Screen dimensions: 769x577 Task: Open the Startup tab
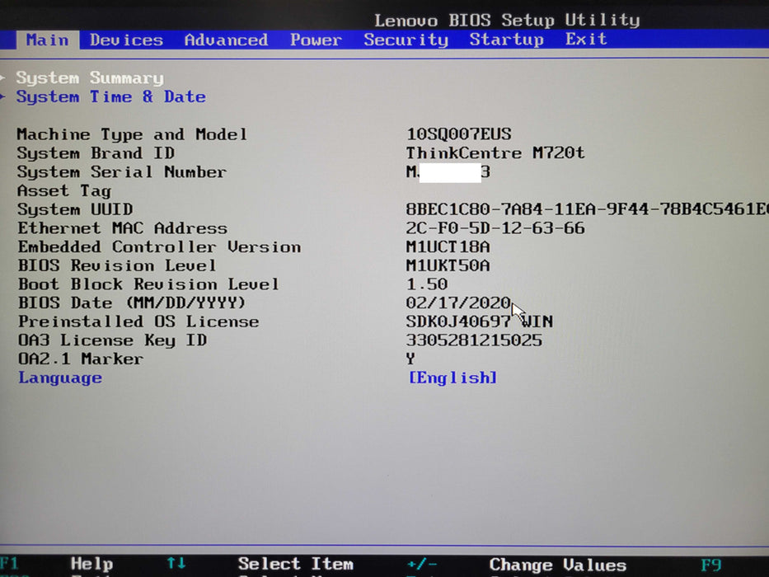pyautogui.click(x=507, y=40)
